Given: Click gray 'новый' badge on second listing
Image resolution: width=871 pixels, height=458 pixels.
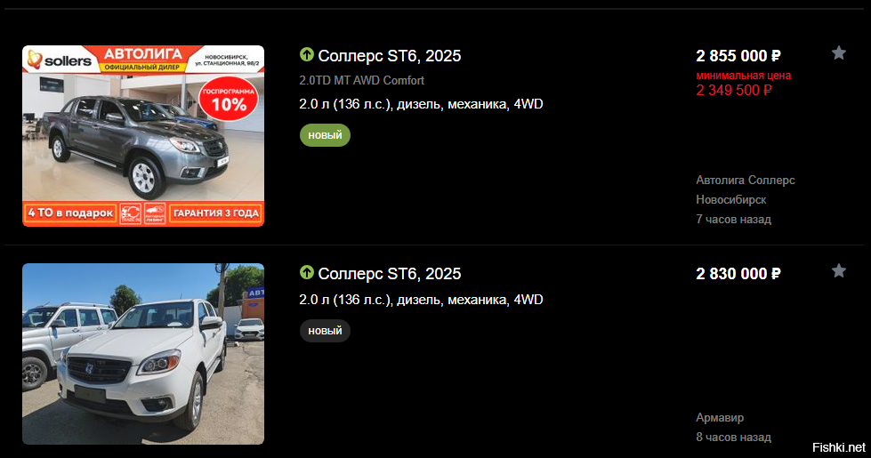Looking at the screenshot, I should click(x=325, y=330).
